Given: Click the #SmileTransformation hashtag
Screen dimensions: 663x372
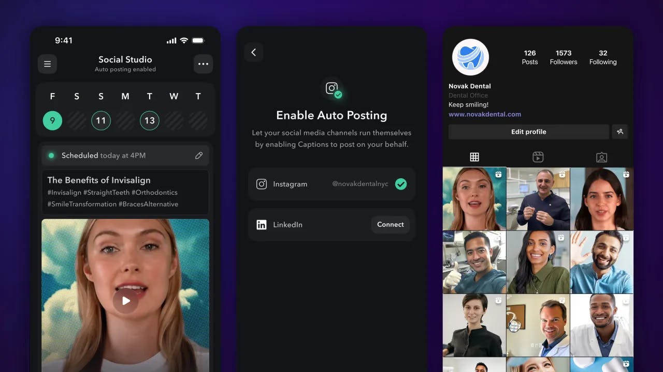Looking at the screenshot, I should tap(82, 204).
